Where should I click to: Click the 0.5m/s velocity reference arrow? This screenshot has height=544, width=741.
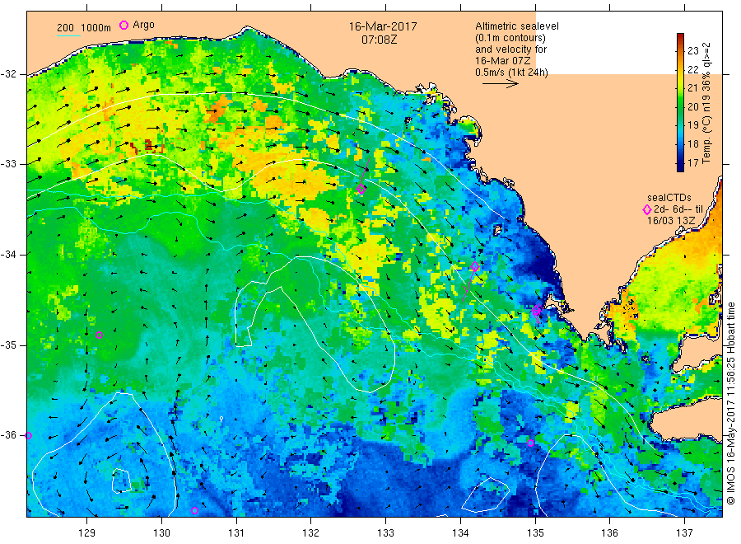501,84
